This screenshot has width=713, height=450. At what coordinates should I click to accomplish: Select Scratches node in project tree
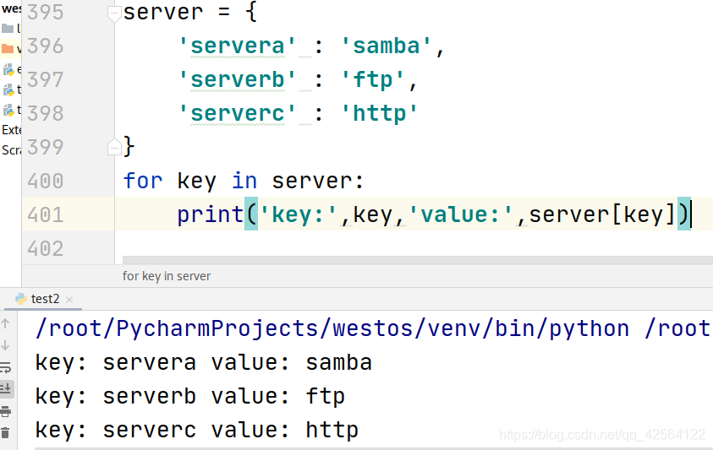coord(11,149)
